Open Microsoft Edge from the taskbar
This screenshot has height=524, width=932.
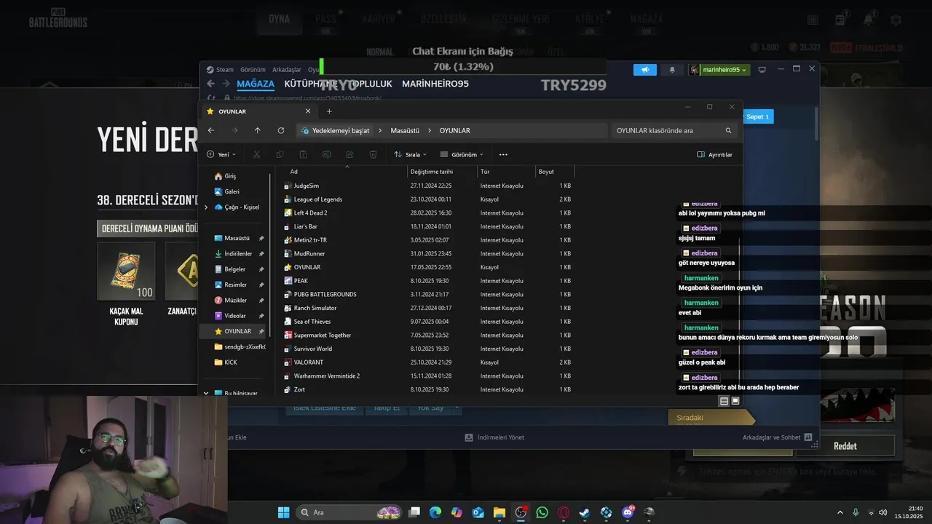[435, 512]
